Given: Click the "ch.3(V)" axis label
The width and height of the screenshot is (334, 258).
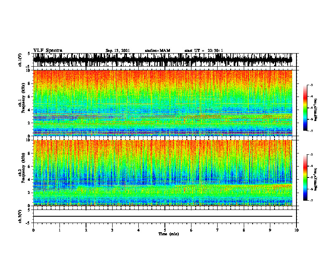Looking at the screenshot, I should click(20, 216).
